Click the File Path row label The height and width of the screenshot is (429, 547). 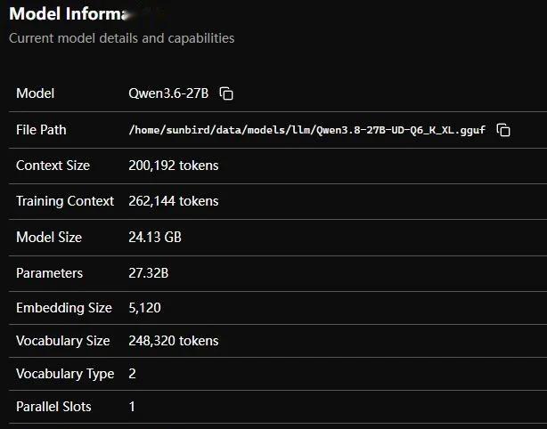click(x=41, y=130)
